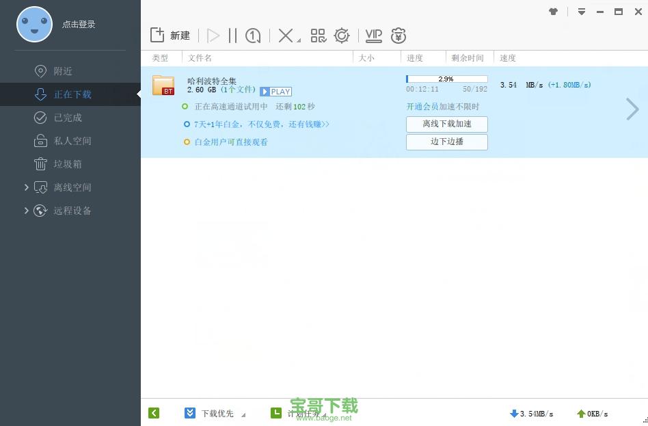
Task: Start the selected download task
Action: pos(213,36)
